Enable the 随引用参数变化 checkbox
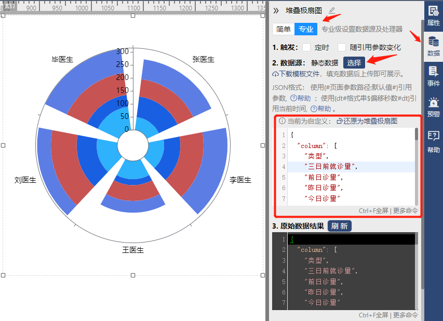443x321 pixels. (x=342, y=47)
